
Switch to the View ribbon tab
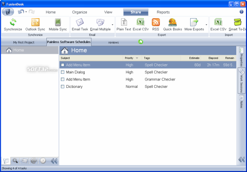(108, 12)
